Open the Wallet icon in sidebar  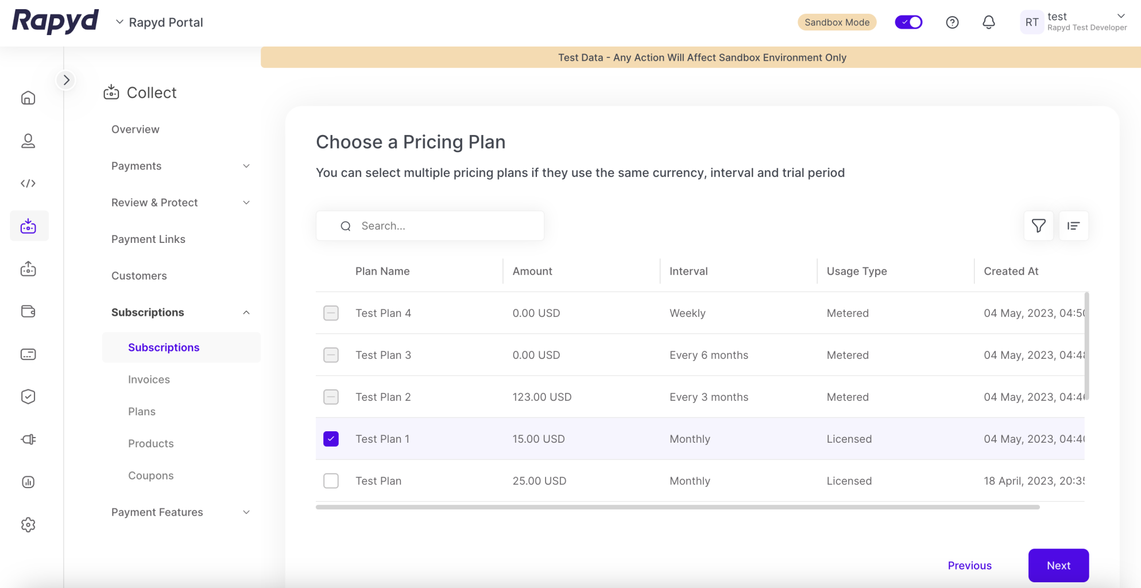pyautogui.click(x=28, y=311)
